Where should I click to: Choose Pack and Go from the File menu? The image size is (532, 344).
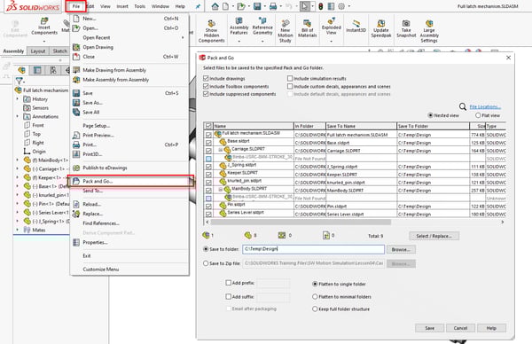click(x=130, y=181)
